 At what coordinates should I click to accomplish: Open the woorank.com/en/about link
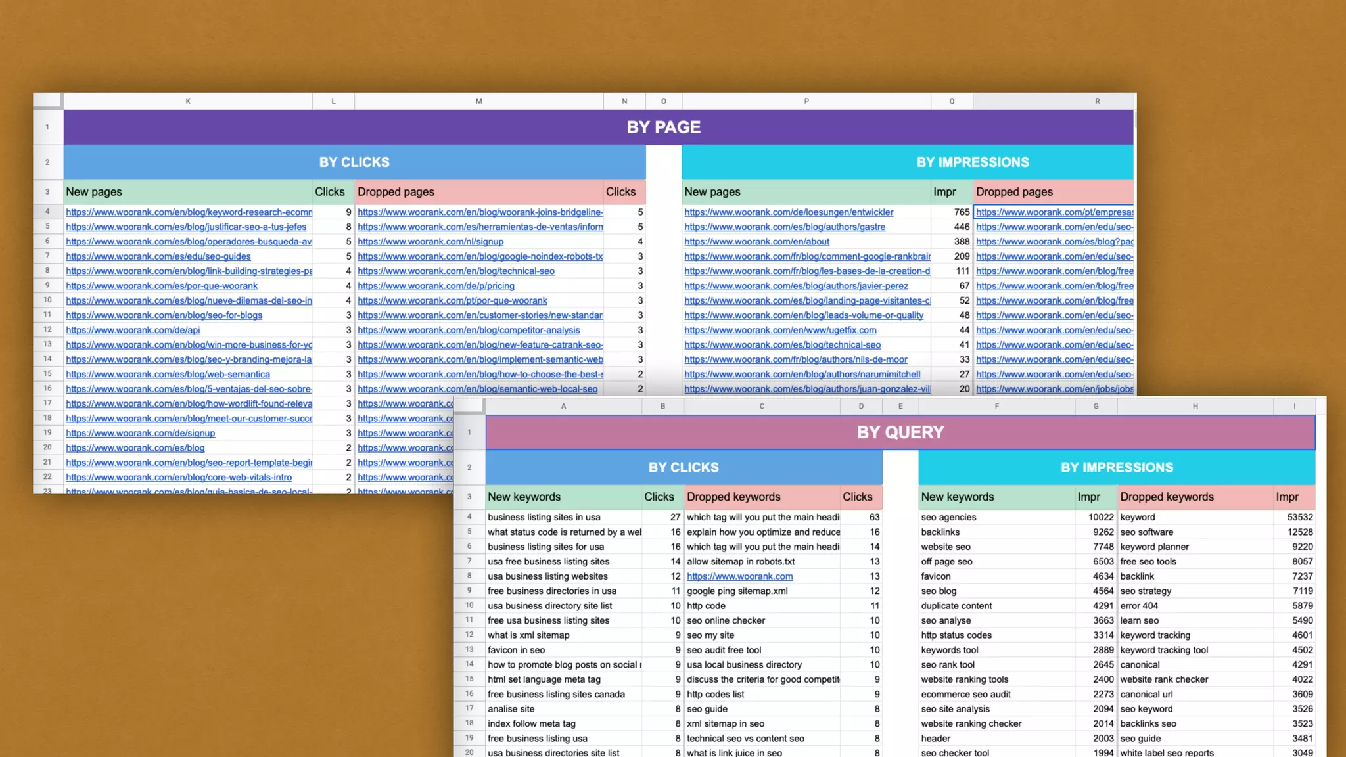click(x=756, y=241)
